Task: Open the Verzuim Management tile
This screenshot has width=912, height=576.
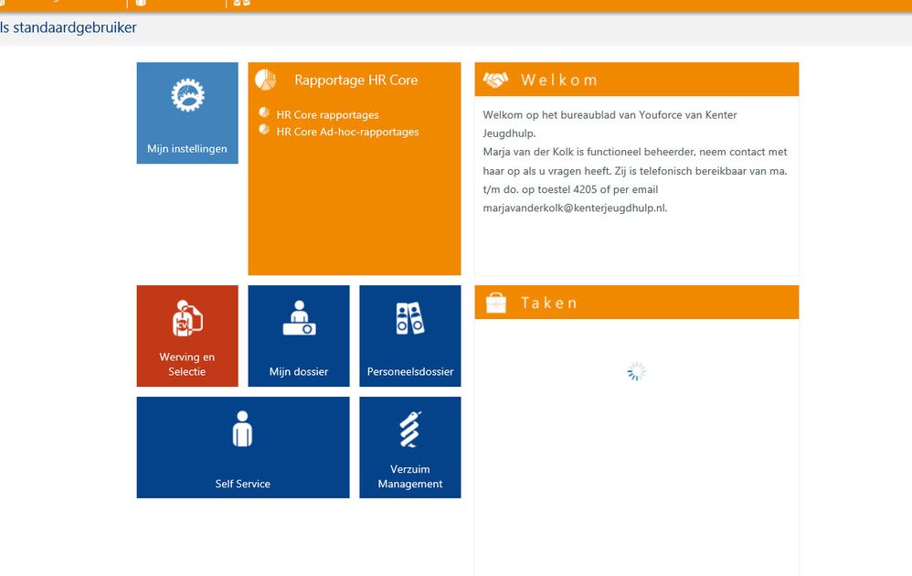Action: click(x=410, y=447)
